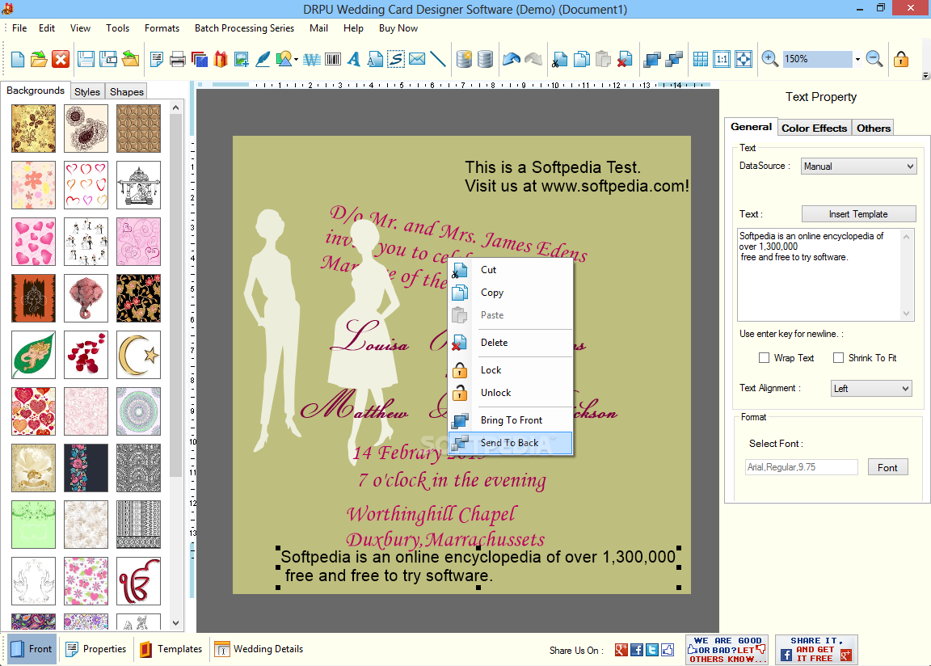Click the Save floppy disk icon
The width and height of the screenshot is (931, 666).
(x=86, y=59)
